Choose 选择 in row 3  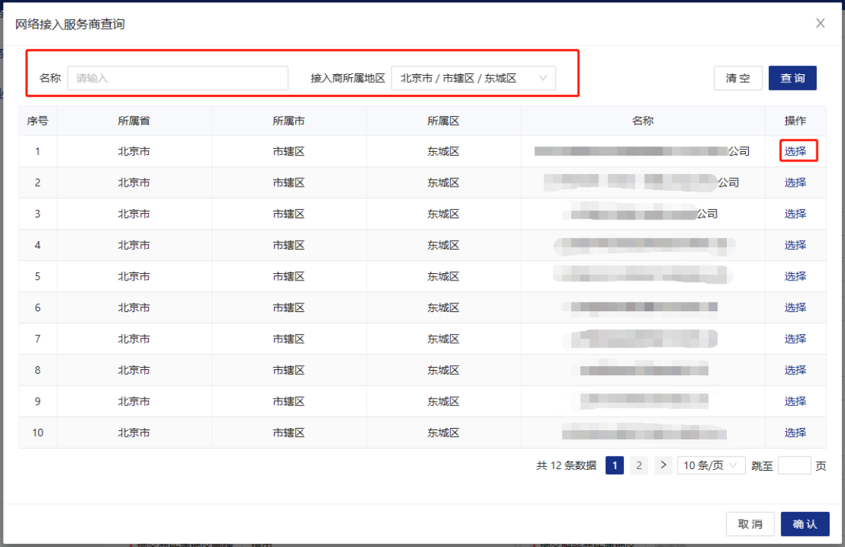pyautogui.click(x=795, y=214)
